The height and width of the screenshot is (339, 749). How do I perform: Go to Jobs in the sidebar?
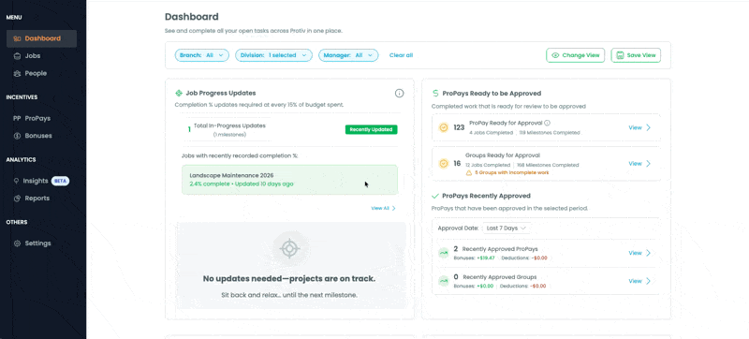tap(33, 56)
